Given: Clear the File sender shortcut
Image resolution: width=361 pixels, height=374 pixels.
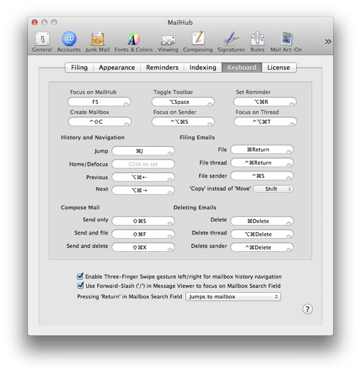Looking at the screenshot, I should pyautogui.click(x=289, y=177).
